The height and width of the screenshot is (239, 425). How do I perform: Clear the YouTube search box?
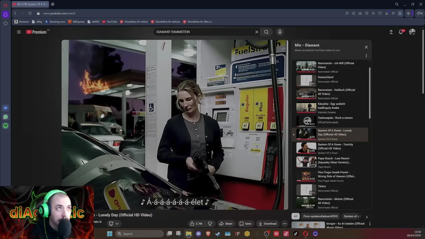pyautogui.click(x=257, y=32)
